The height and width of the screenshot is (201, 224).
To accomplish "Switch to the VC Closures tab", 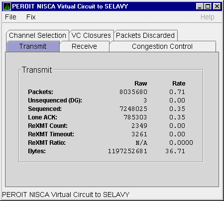I will (91, 35).
